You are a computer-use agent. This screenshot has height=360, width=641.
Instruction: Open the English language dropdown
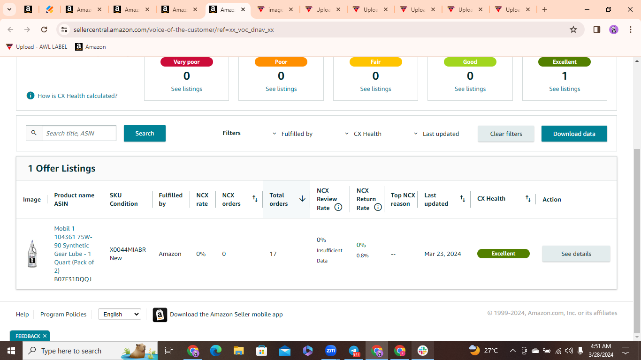point(120,314)
